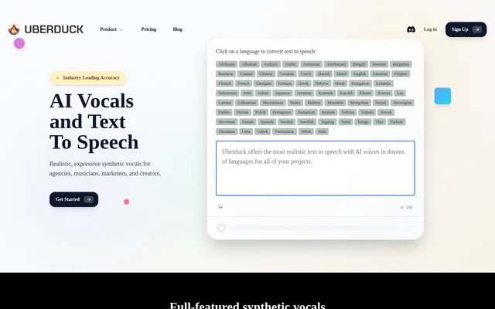This screenshot has height=309, width=495.
Task: Select Portuguese language
Action: [x=282, y=112]
